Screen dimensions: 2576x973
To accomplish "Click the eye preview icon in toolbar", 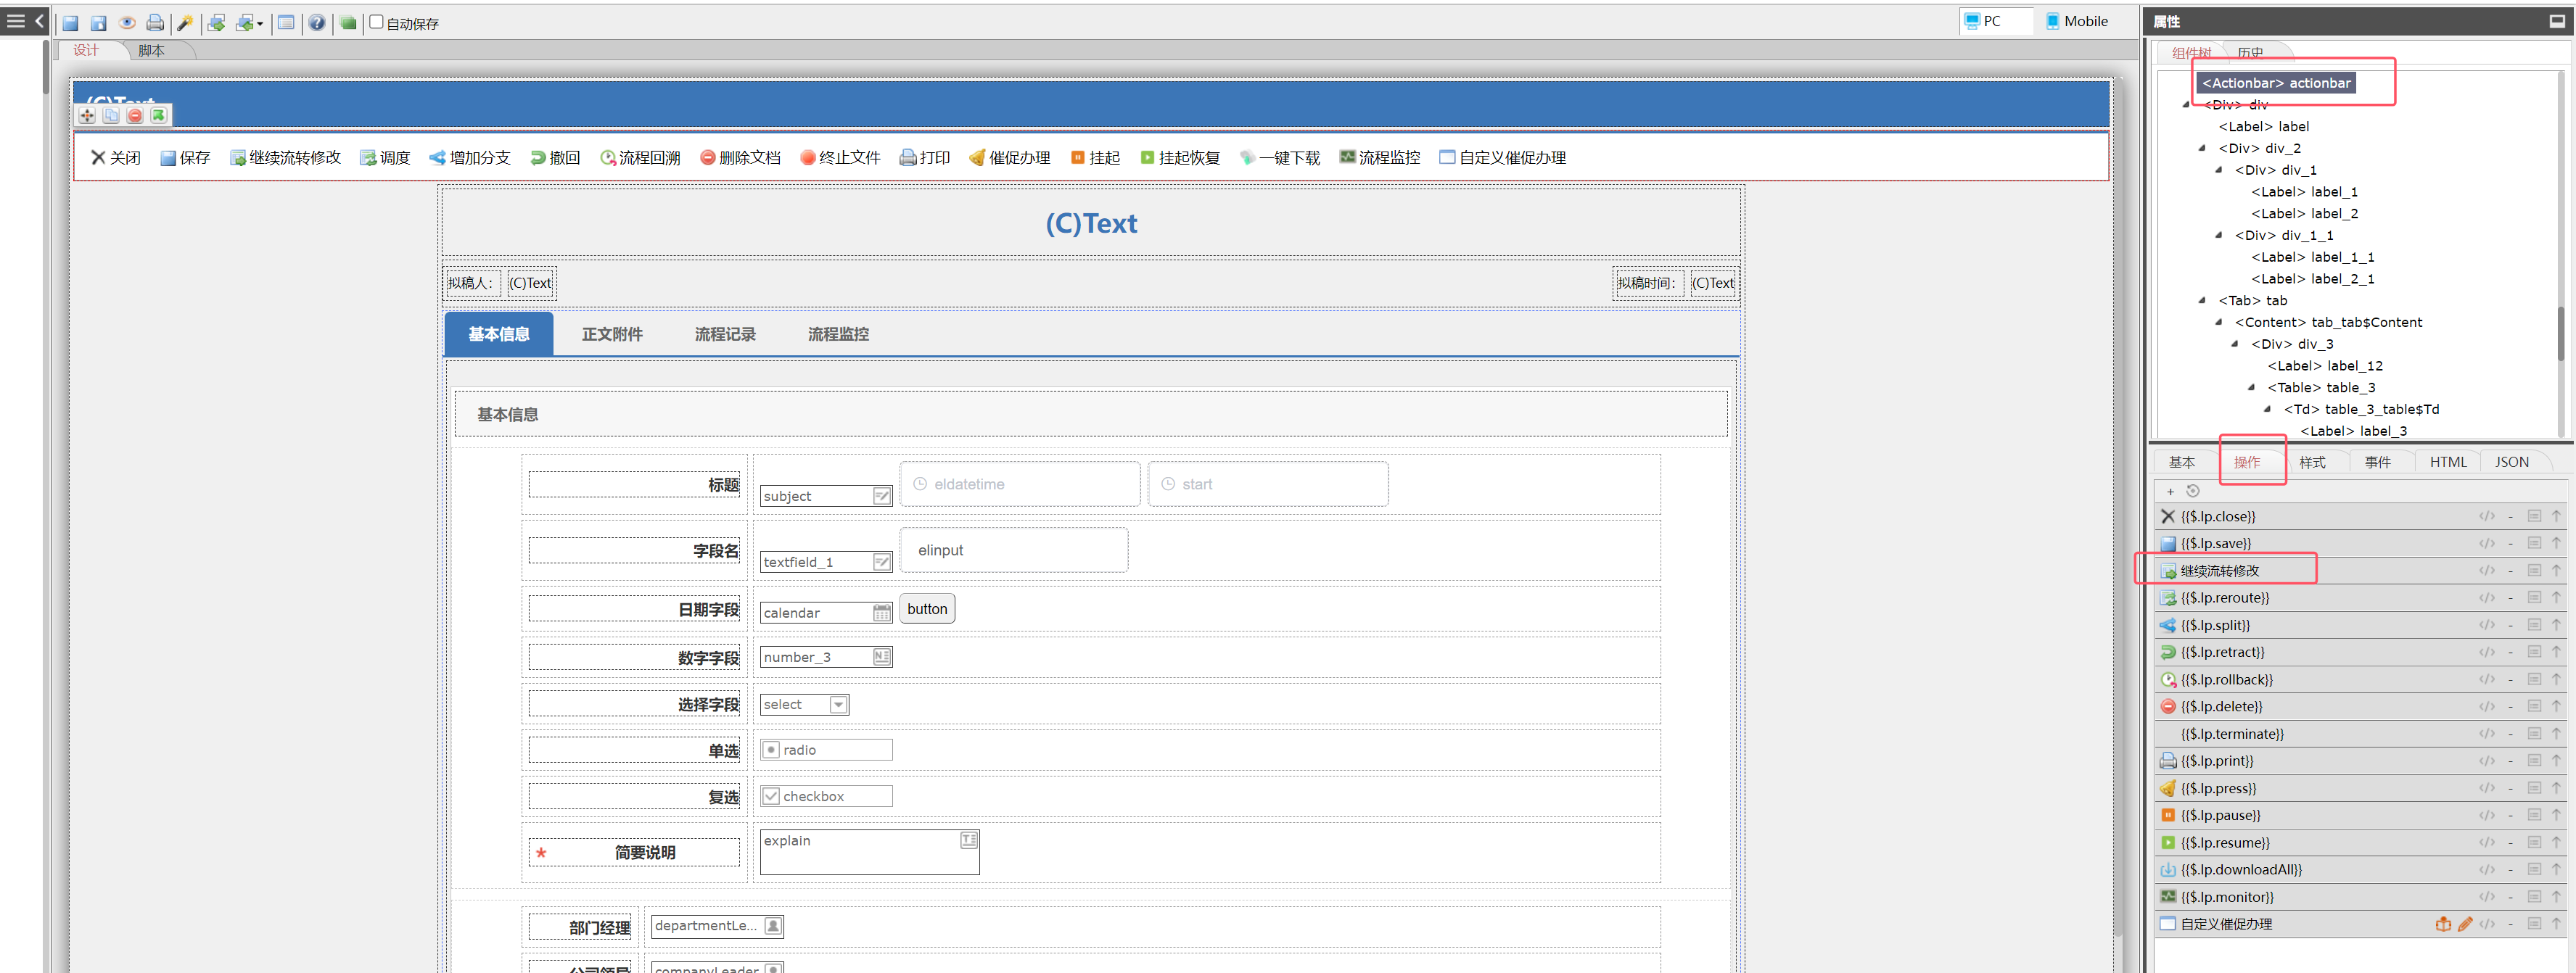I will pyautogui.click(x=127, y=22).
